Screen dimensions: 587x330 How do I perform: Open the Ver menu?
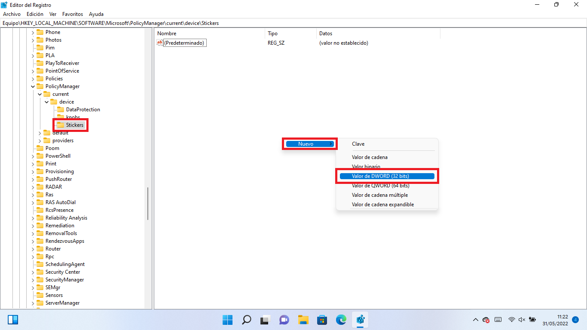click(53, 14)
